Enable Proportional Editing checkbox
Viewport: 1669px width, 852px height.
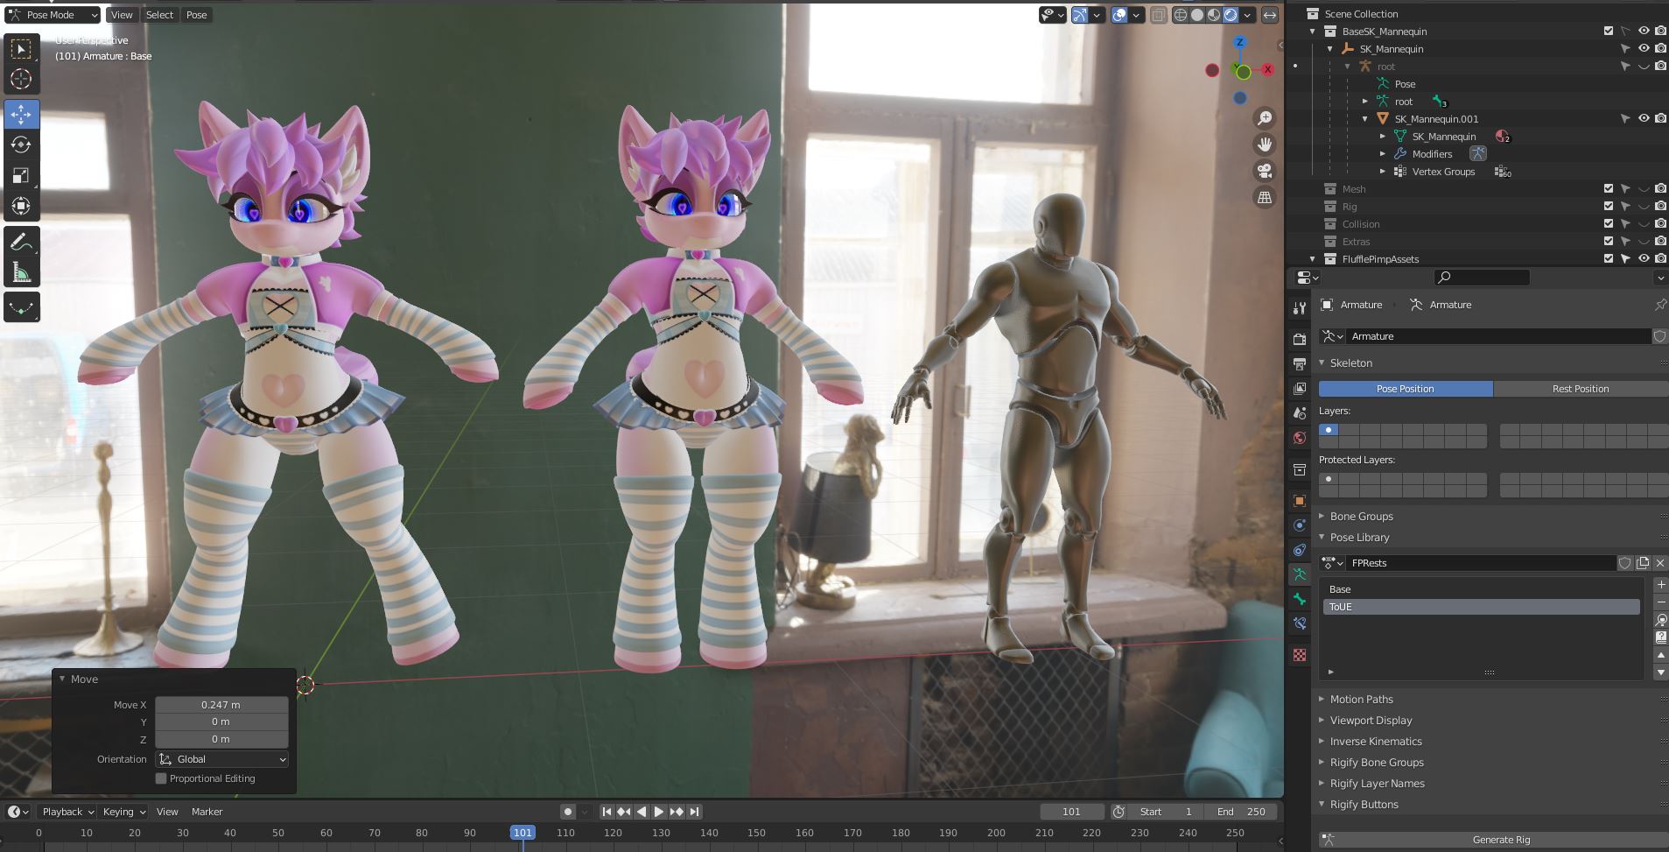point(161,778)
